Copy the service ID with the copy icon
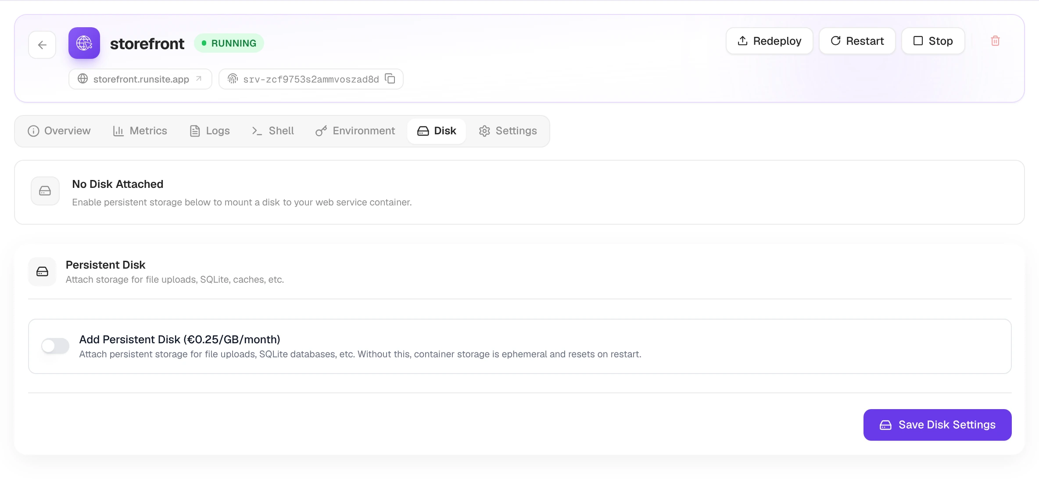 pyautogui.click(x=390, y=79)
